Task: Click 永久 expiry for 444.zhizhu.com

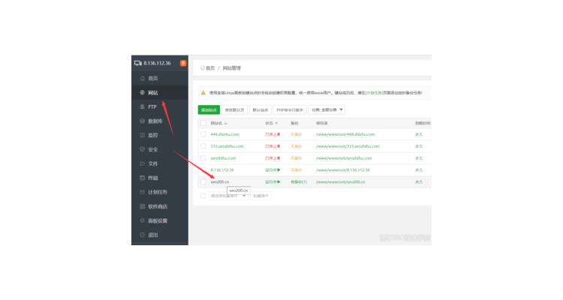Action: coord(419,134)
